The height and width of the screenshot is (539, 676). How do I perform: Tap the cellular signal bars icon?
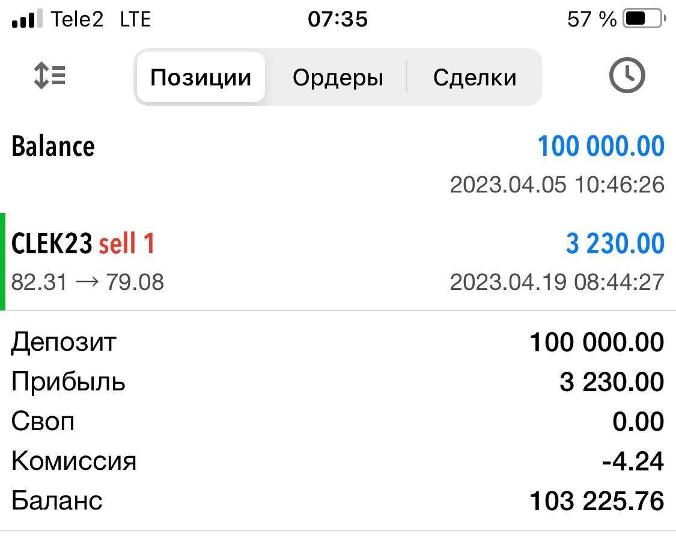27,20
